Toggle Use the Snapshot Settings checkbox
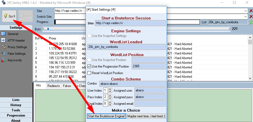This screenshot has width=253, height=122. (89, 36)
